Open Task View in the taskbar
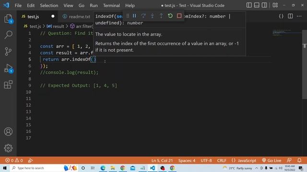This screenshot has width=307, height=172. 93,168
